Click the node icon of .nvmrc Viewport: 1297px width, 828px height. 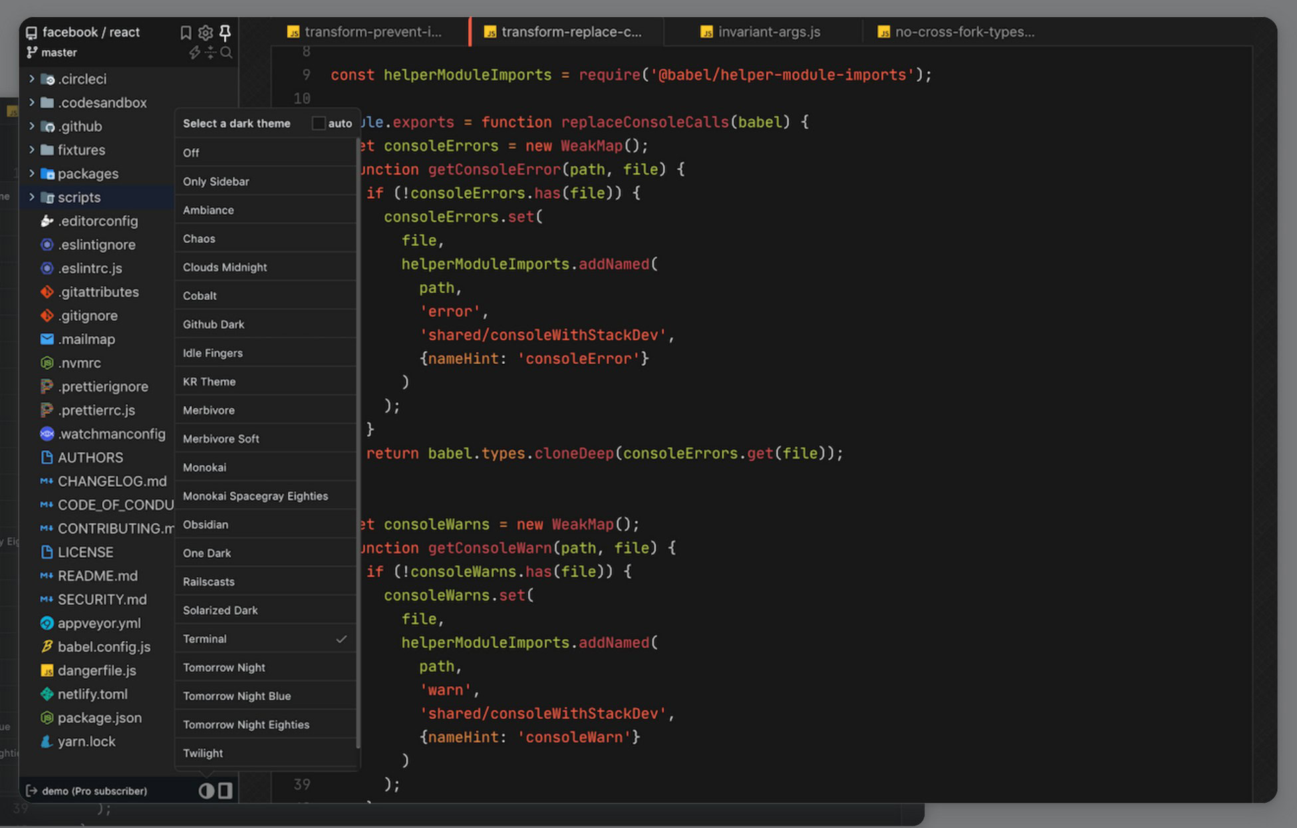(47, 363)
